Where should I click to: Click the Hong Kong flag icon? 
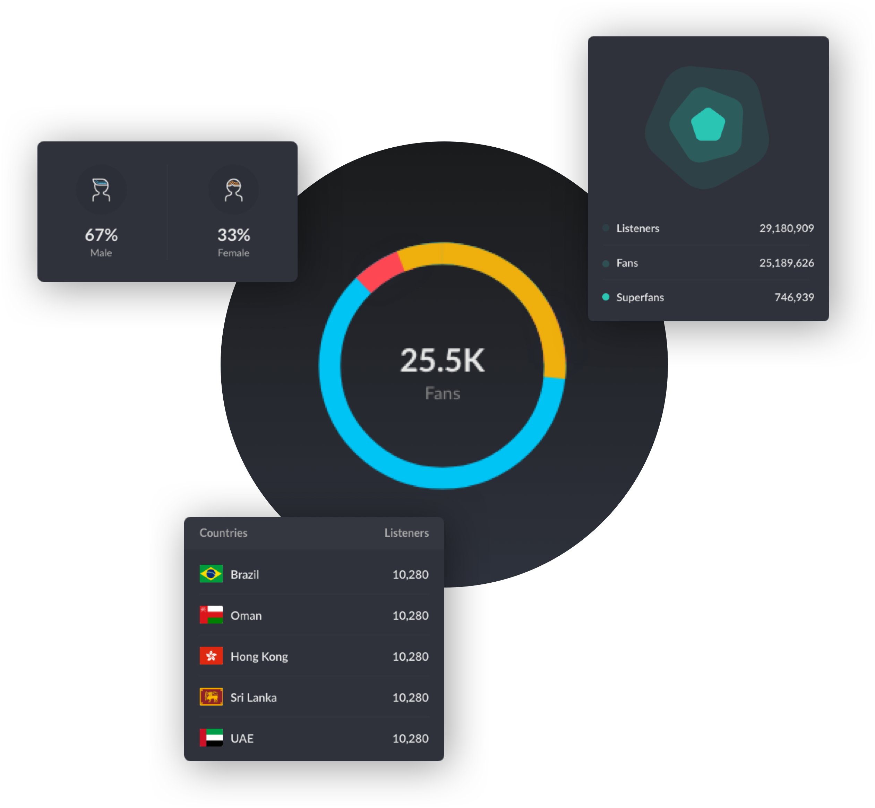pyautogui.click(x=211, y=656)
